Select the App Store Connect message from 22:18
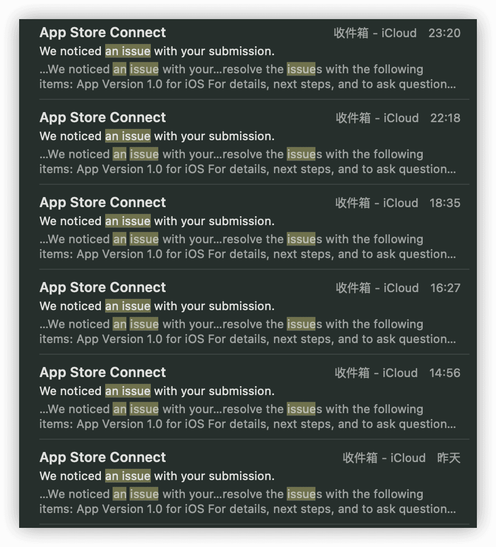This screenshot has width=496, height=547. [x=250, y=143]
